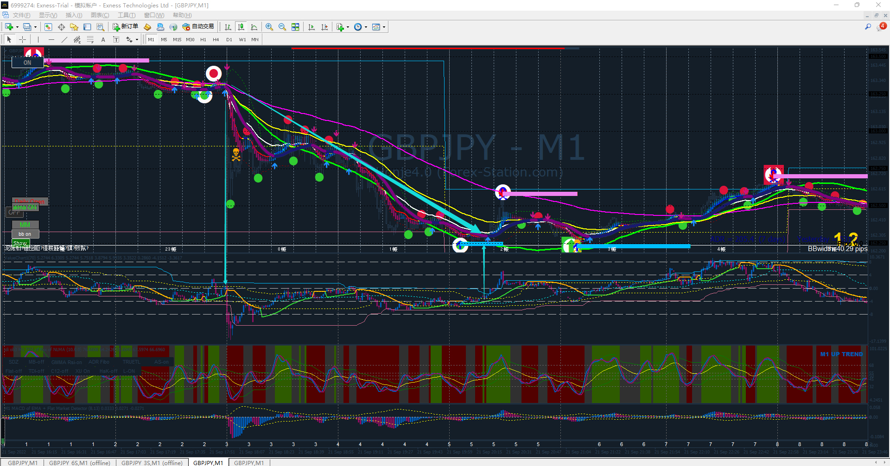Open the 插入(I) menu
Screen dimensions: 890x466
pyautogui.click(x=74, y=15)
